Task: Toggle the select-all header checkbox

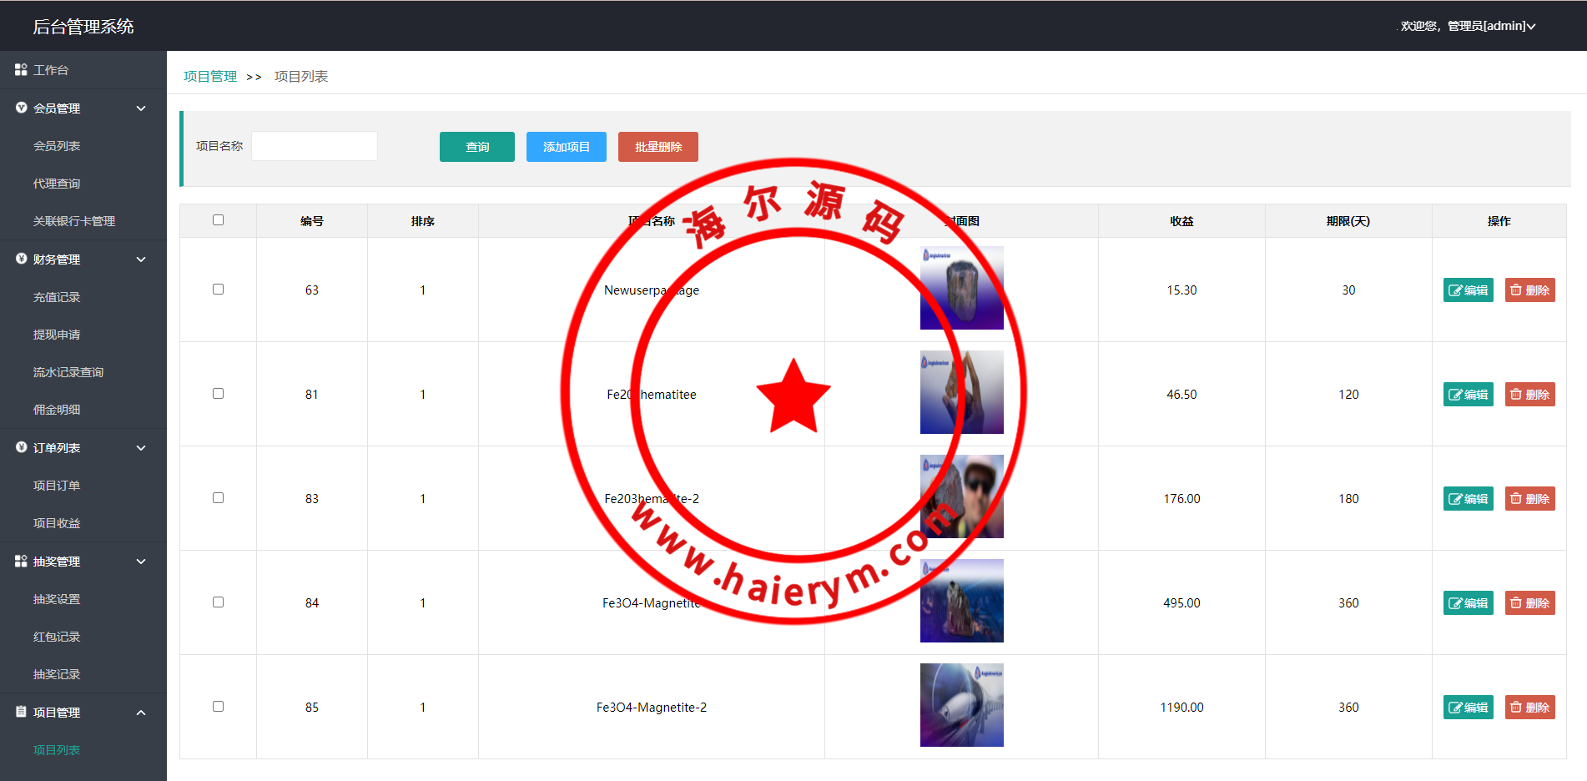Action: tap(218, 220)
